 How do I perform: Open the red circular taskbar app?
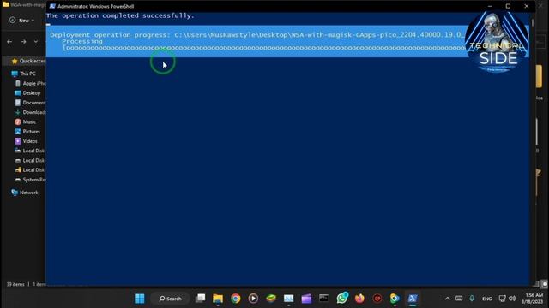pos(377,299)
